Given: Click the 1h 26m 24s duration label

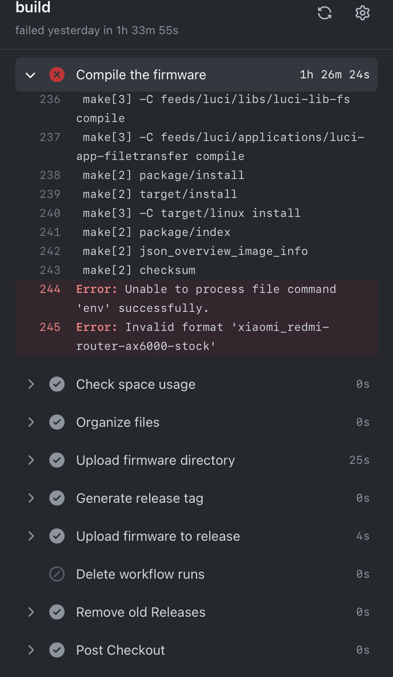Looking at the screenshot, I should coord(334,75).
